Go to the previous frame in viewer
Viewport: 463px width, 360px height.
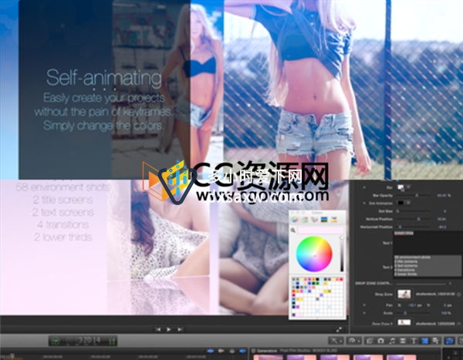(x=158, y=329)
